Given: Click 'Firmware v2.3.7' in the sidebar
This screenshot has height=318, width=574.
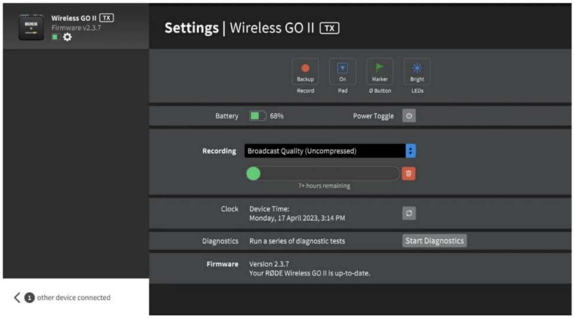Looking at the screenshot, I should 77,28.
